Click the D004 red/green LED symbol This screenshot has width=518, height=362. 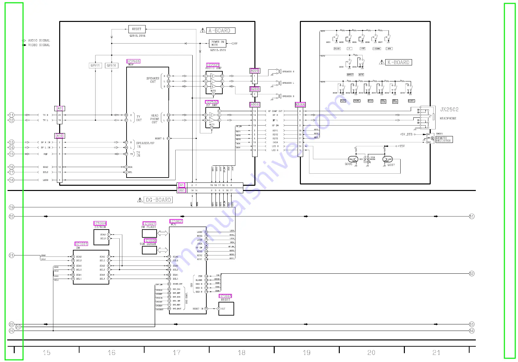click(367, 159)
